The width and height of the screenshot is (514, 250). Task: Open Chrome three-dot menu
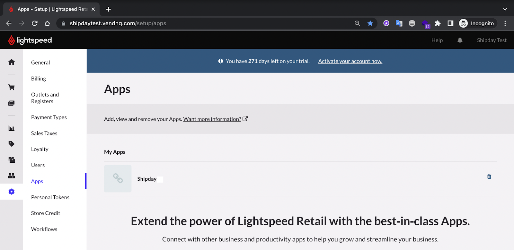tap(505, 23)
